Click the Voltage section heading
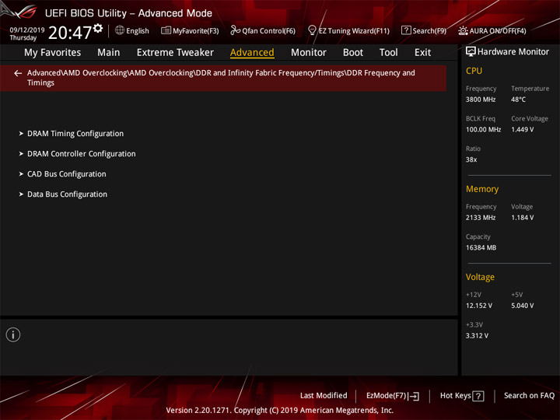The width and height of the screenshot is (560, 420). click(x=480, y=277)
